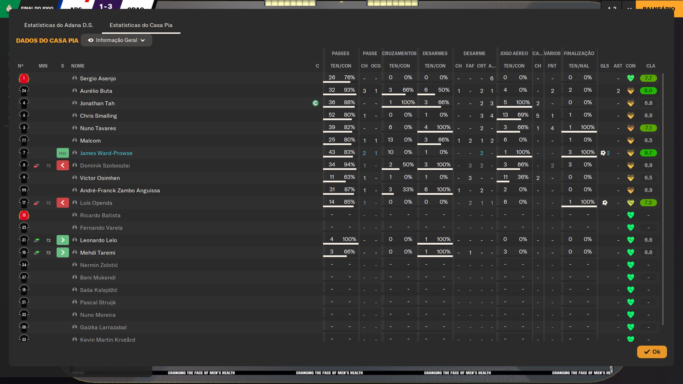This screenshot has height=384, width=683.
Task: Click the captain badge next to Jonathan Tah
Action: [x=315, y=103]
